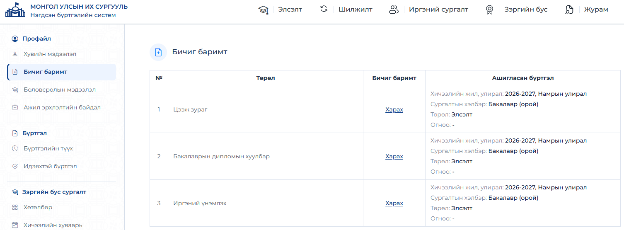Click the document icon beside Журам
Screen dimensions: 624x230
click(x=569, y=10)
